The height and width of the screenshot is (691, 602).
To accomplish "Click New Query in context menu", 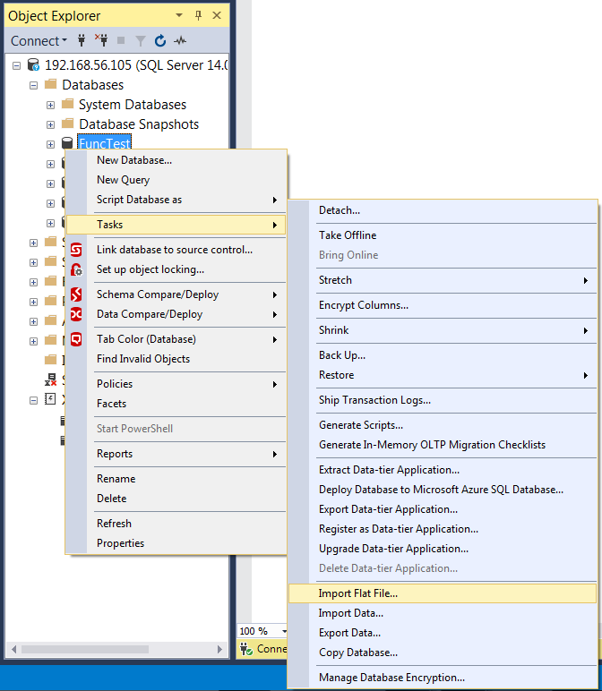I will [124, 180].
